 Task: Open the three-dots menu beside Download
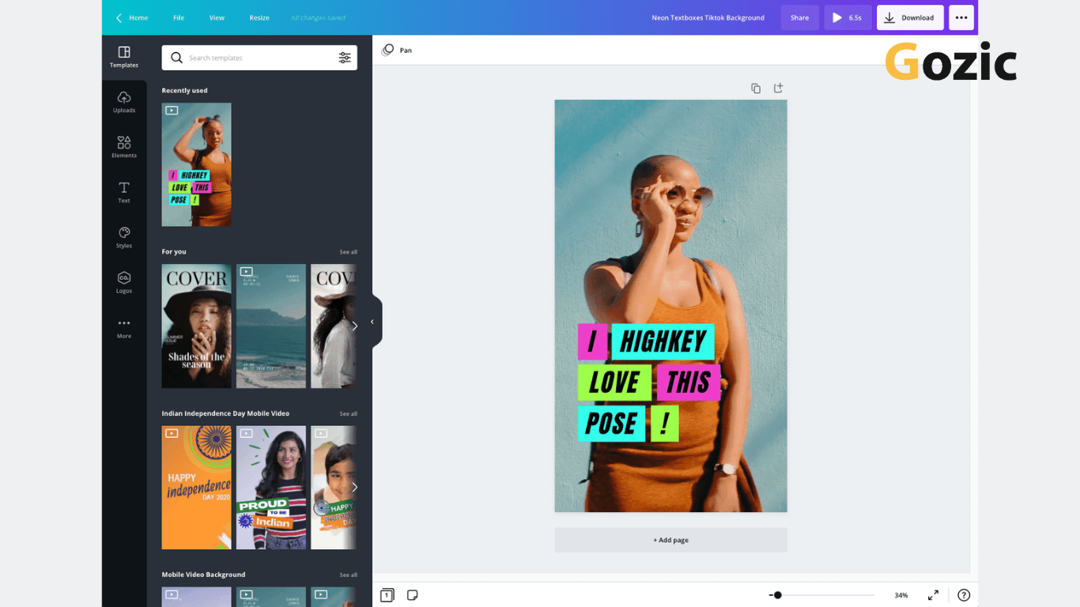[961, 17]
